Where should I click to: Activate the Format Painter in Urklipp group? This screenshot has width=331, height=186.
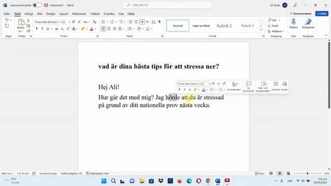click(x=28, y=31)
